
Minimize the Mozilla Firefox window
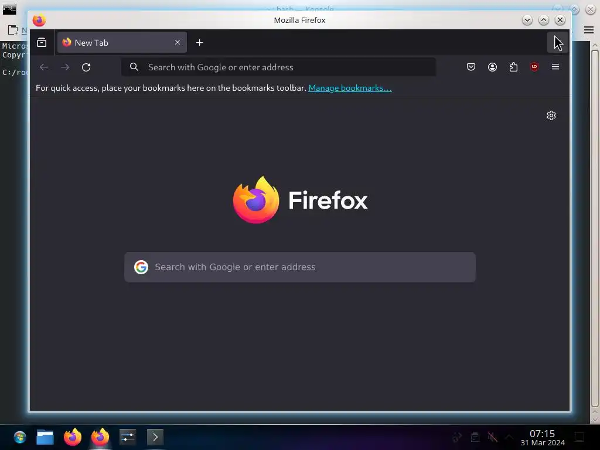coord(527,20)
